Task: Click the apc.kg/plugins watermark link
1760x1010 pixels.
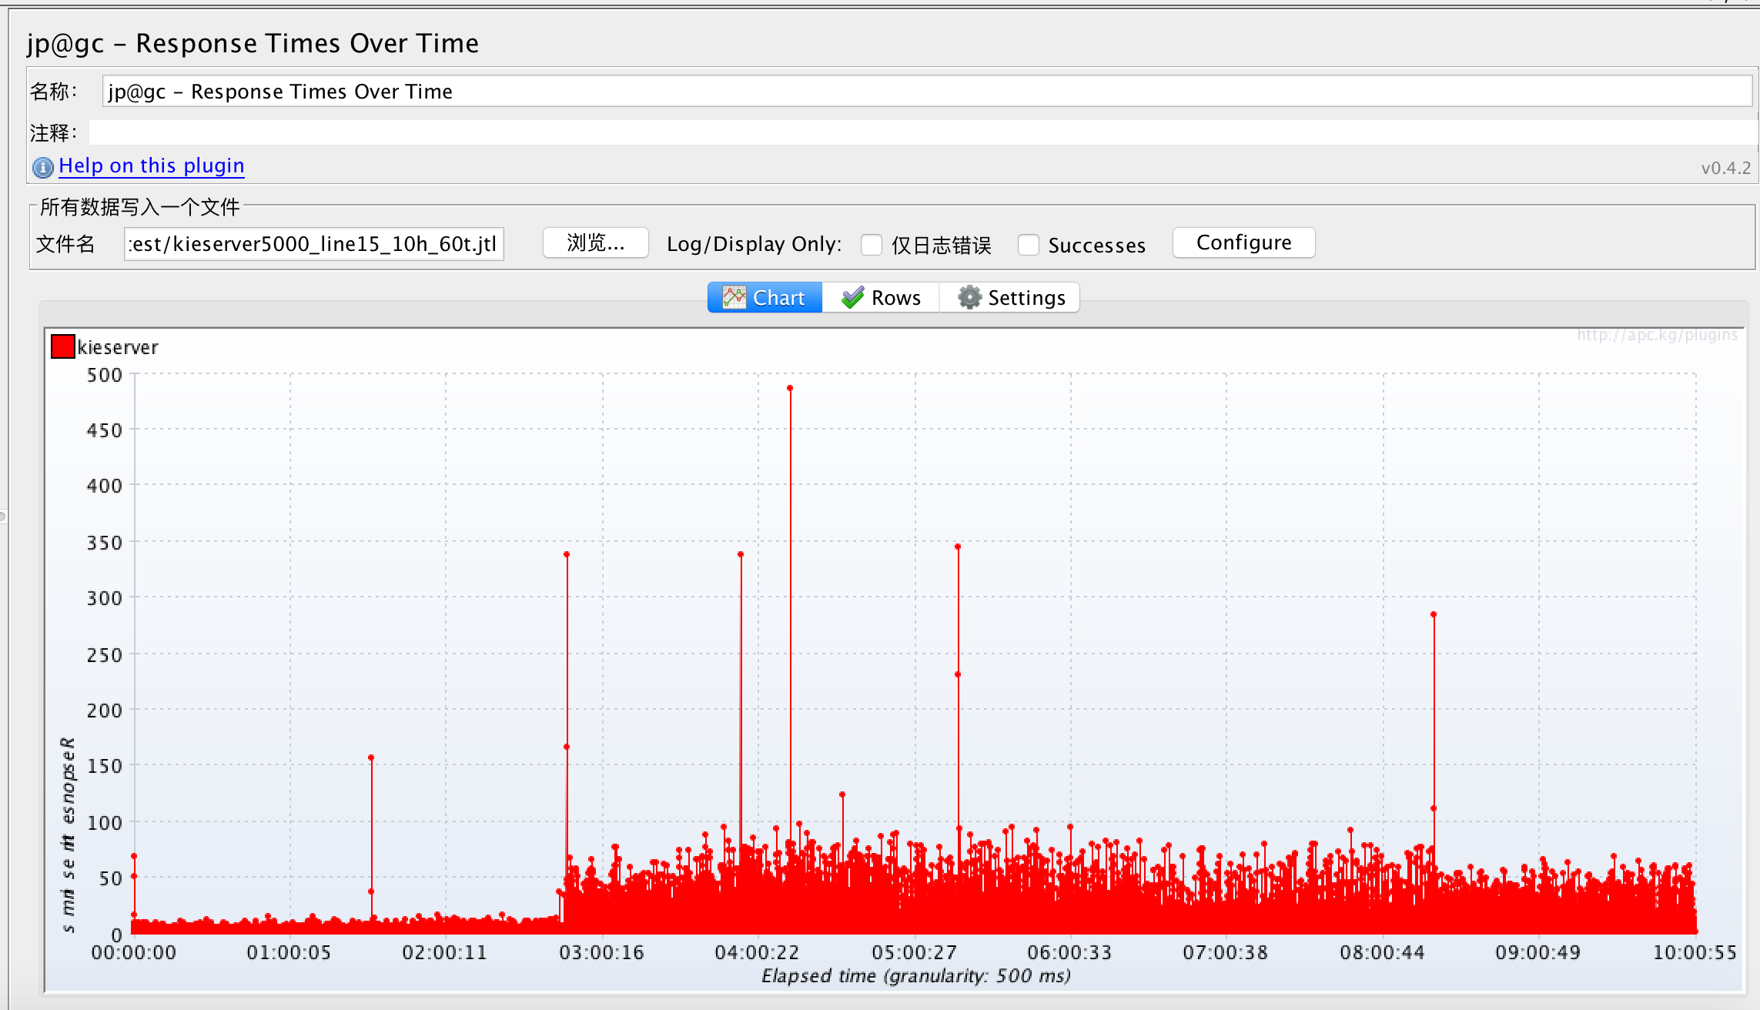Action: point(1657,335)
